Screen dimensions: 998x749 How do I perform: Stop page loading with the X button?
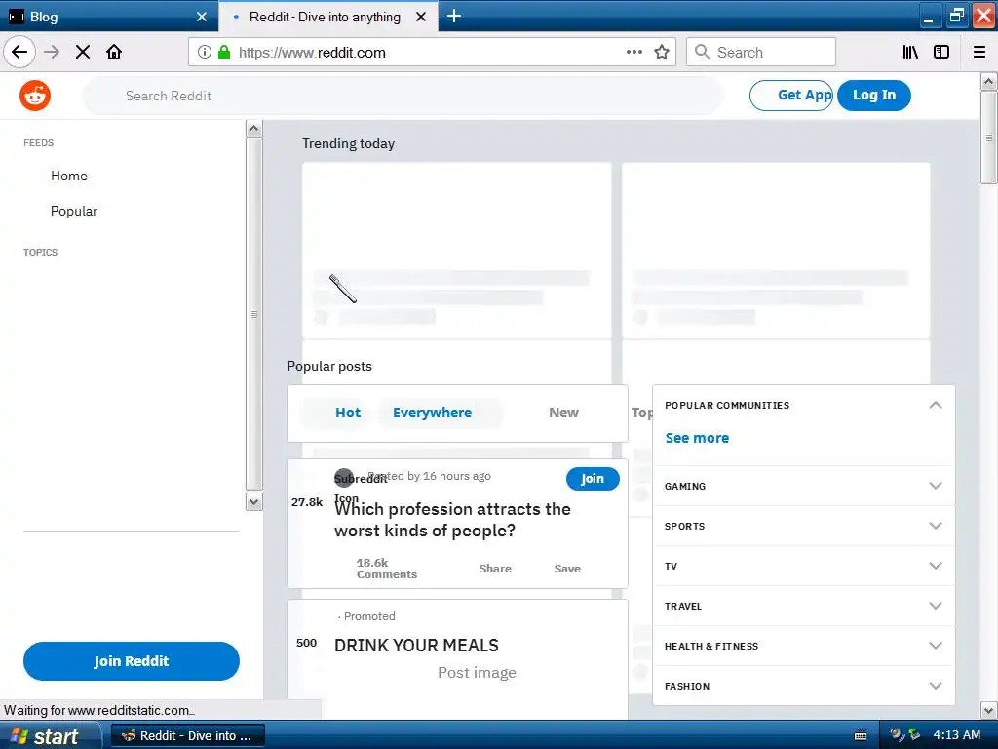(x=83, y=52)
